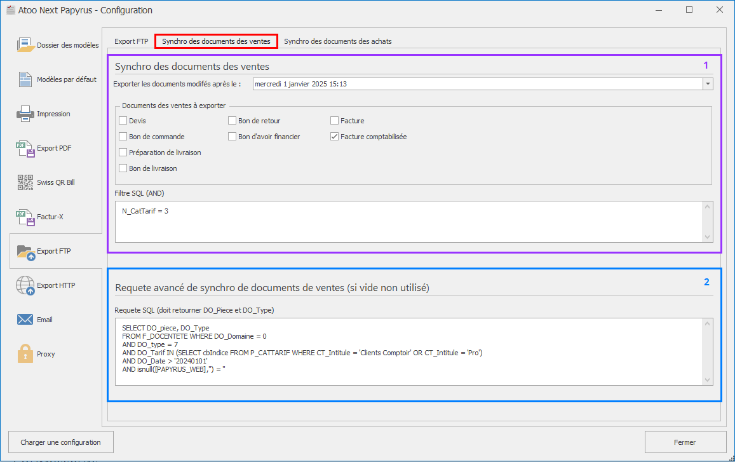
Task: Select the Modèles par défaut icon
Action: click(x=25, y=79)
